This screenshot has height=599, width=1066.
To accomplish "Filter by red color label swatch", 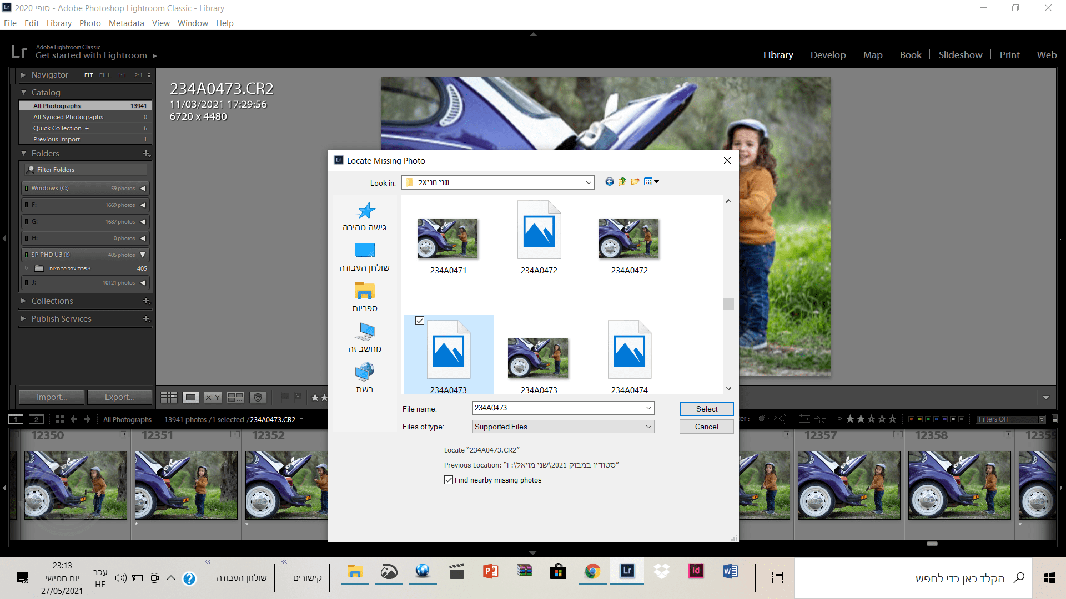I will pos(911,419).
